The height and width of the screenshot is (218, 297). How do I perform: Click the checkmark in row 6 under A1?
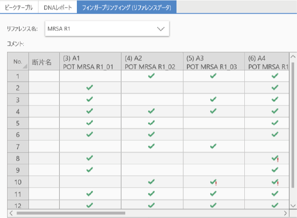[x=90, y=134]
